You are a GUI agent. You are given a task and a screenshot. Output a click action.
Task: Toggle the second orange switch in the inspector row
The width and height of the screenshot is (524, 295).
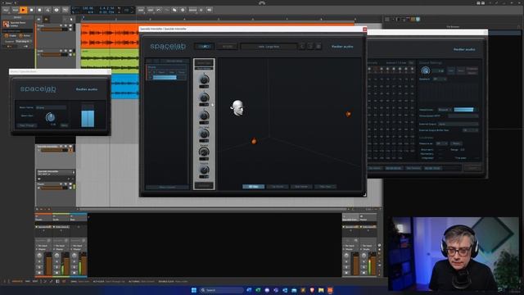[20, 35]
